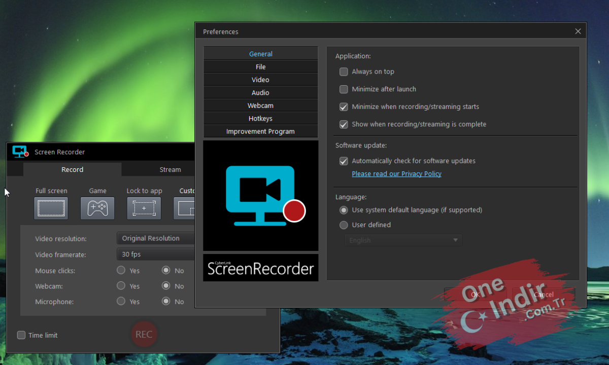Choose the Game recording mode icon
609x365 pixels.
click(97, 208)
